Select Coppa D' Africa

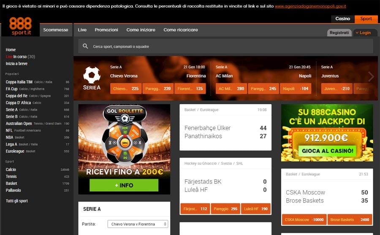[x=37, y=103]
